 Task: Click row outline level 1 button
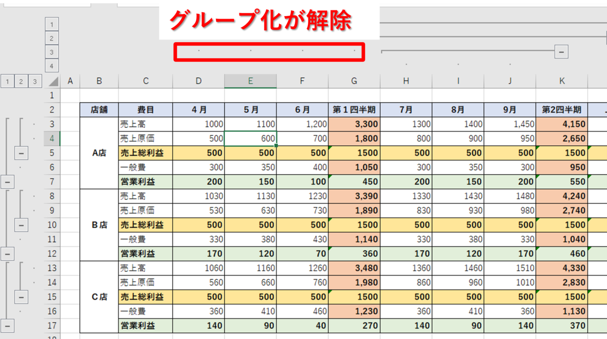point(7,81)
